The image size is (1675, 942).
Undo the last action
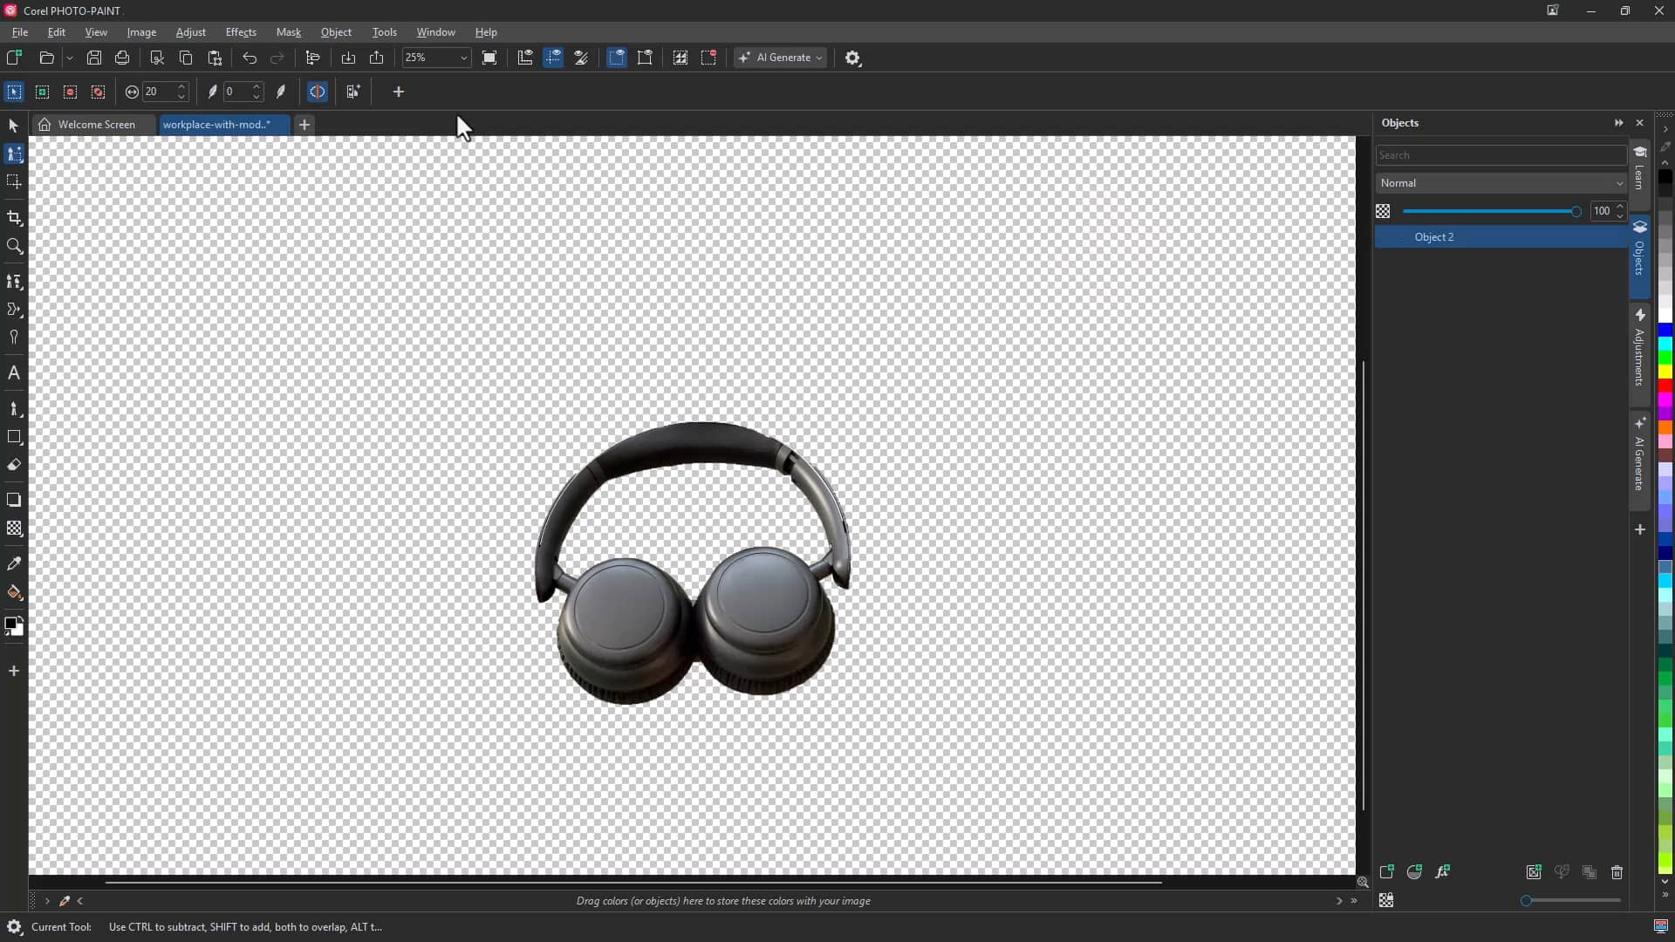(250, 58)
